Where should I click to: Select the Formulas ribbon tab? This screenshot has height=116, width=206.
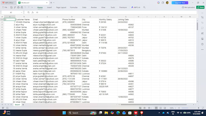74,7
